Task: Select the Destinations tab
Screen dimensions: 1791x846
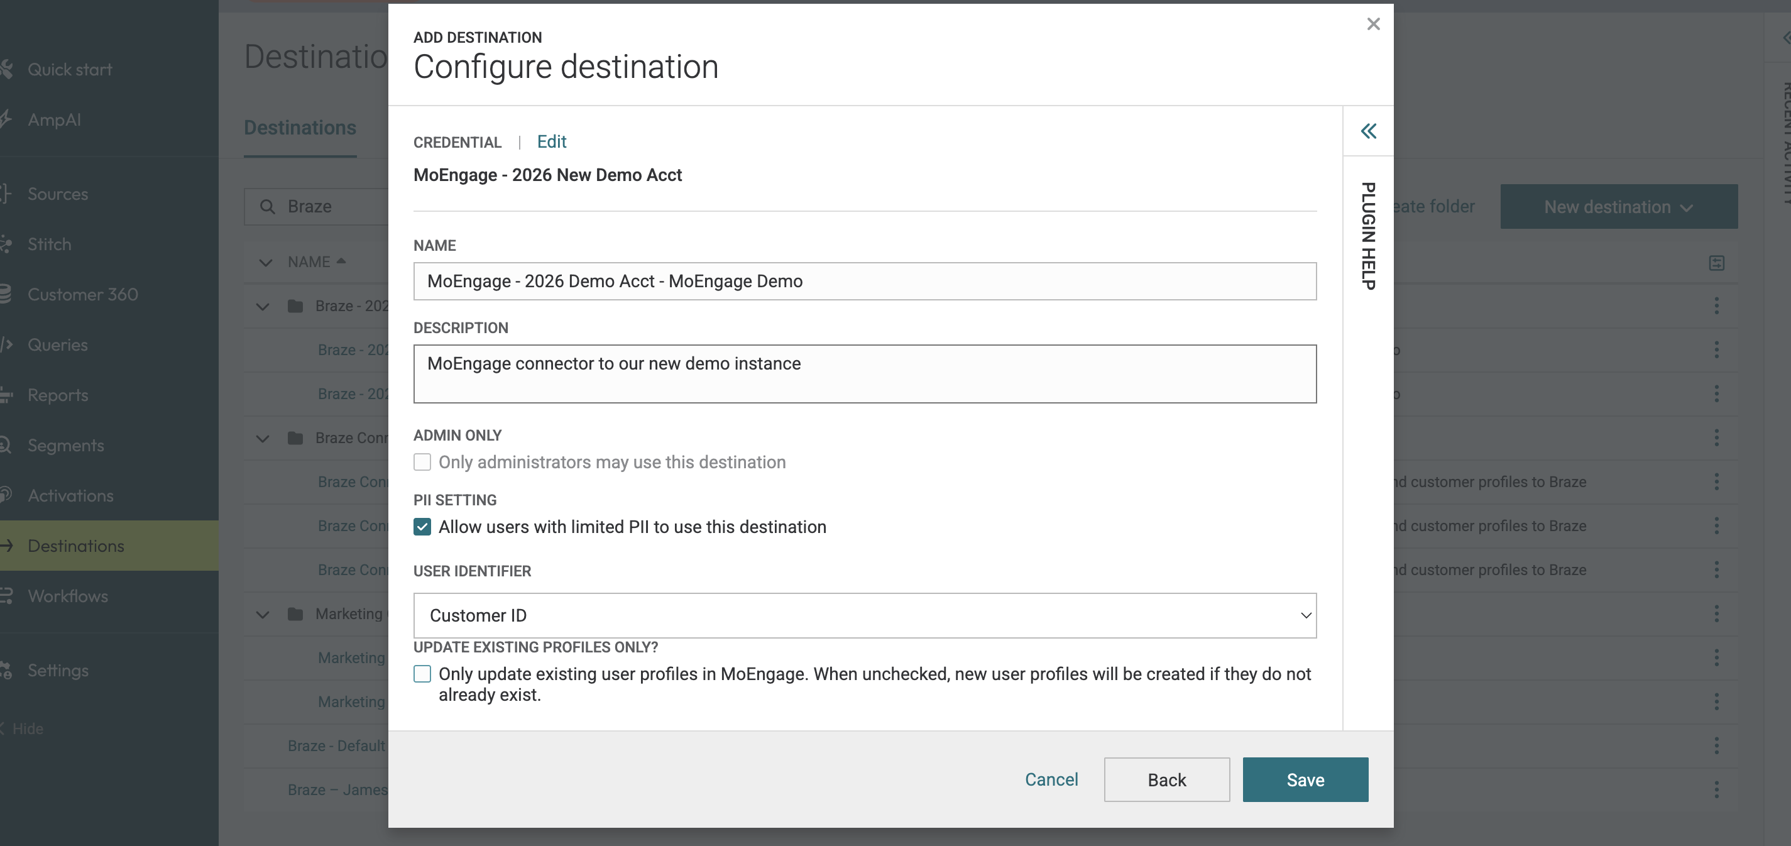Action: [x=300, y=128]
